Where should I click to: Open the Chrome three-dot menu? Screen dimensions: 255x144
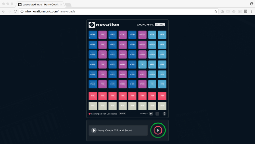[251, 11]
